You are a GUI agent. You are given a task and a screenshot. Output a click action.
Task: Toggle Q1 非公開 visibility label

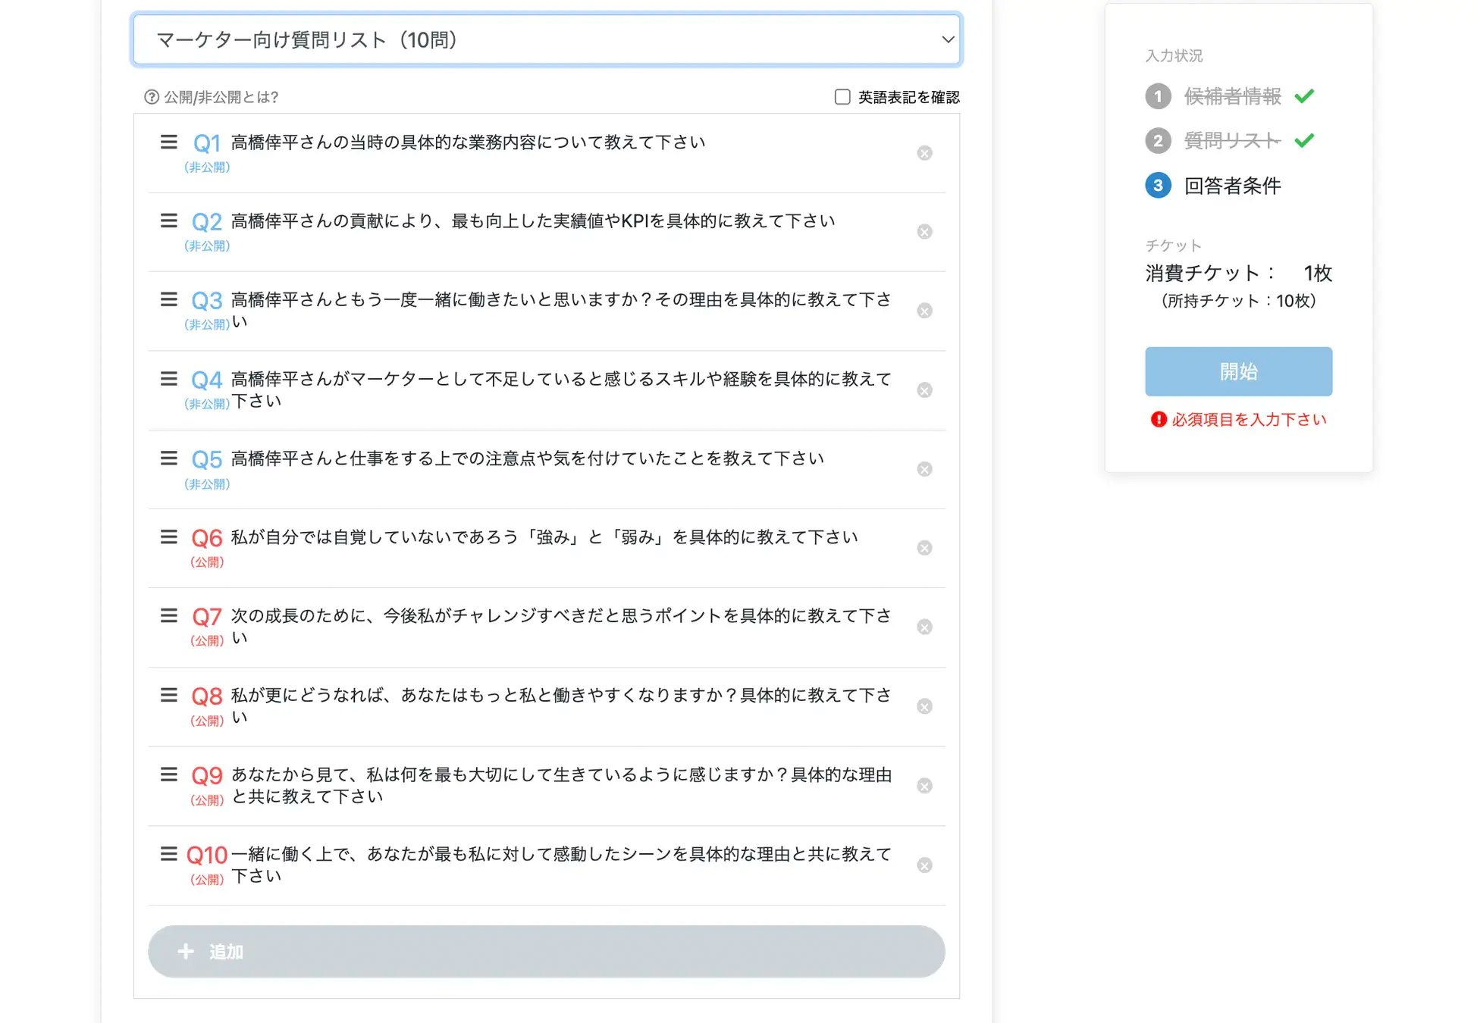[207, 167]
